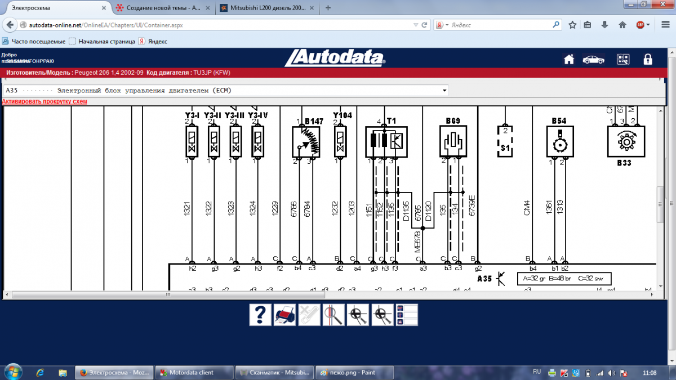Viewport: 676px width, 380px height.
Task: Switch to the Электросхема tab
Action: (55, 8)
